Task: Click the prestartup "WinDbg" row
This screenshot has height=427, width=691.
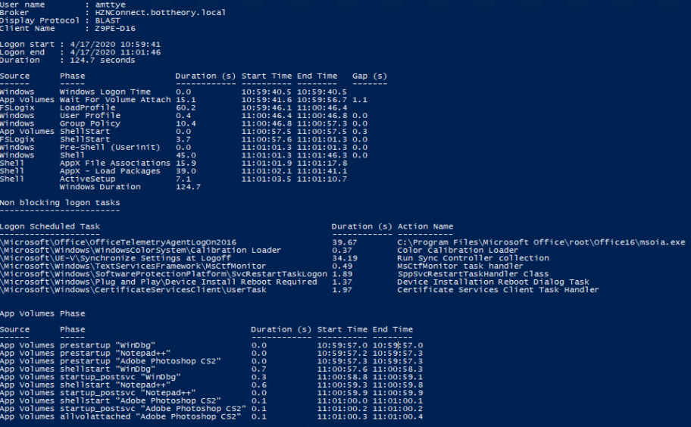Action: [x=211, y=345]
